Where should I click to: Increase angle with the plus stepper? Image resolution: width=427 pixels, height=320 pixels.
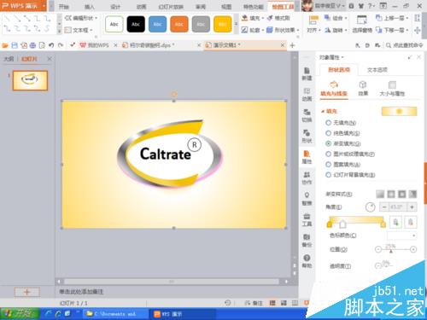[412, 207]
